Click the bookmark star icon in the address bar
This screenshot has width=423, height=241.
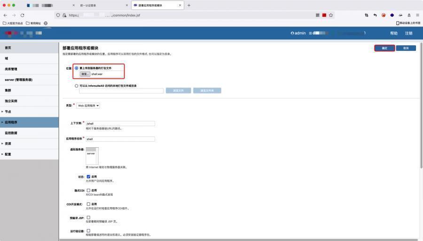(331, 15)
